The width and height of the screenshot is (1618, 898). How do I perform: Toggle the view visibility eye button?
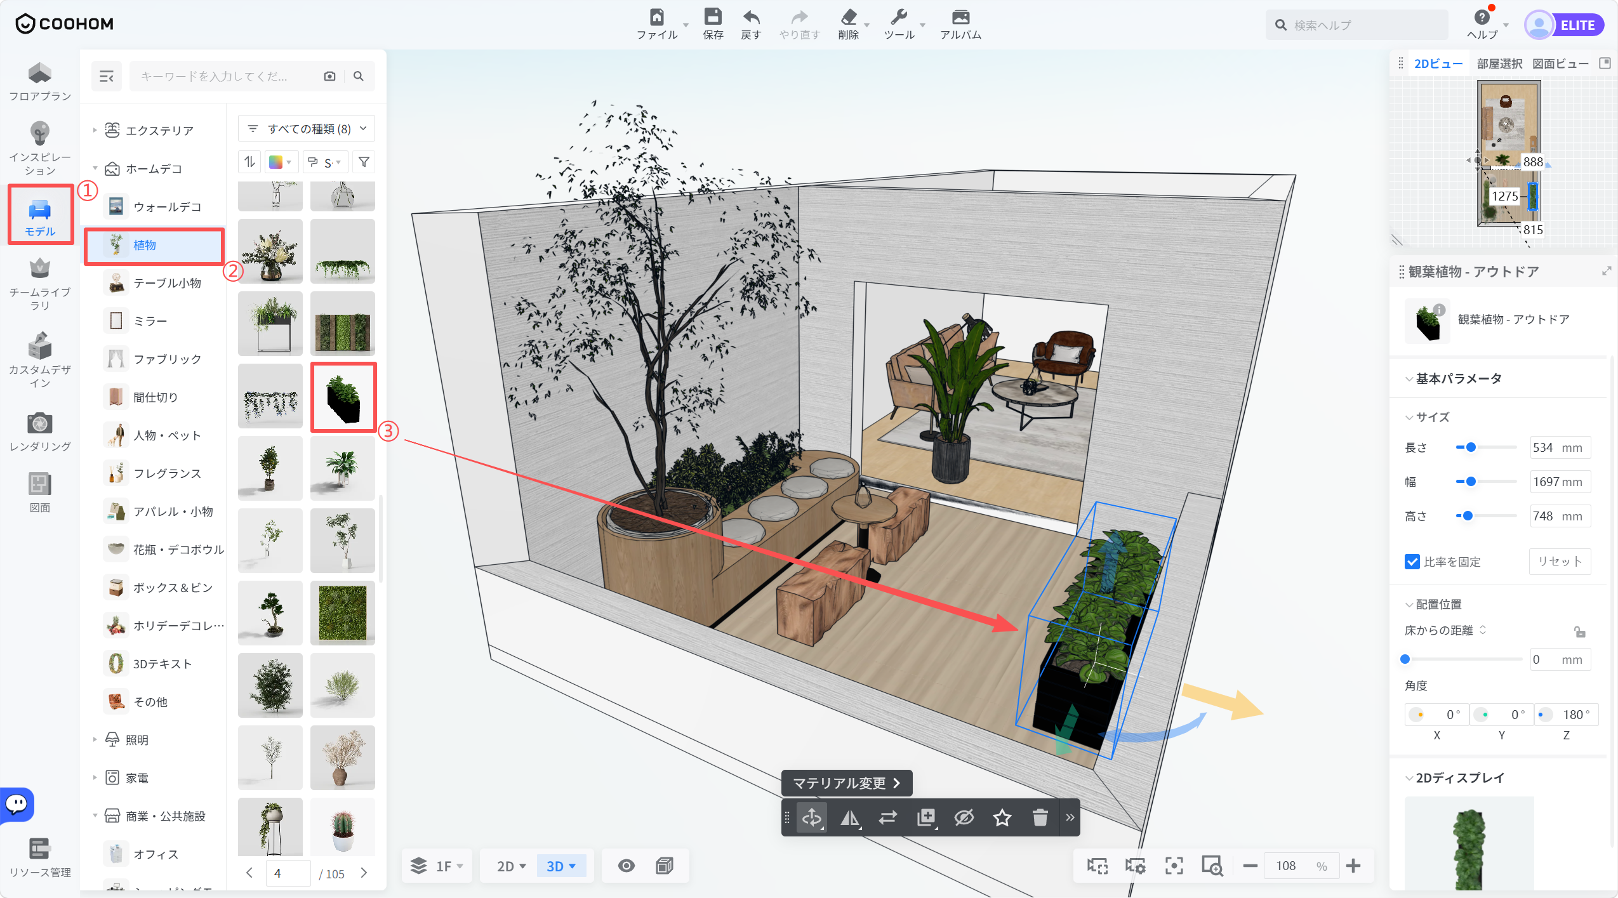coord(626,866)
